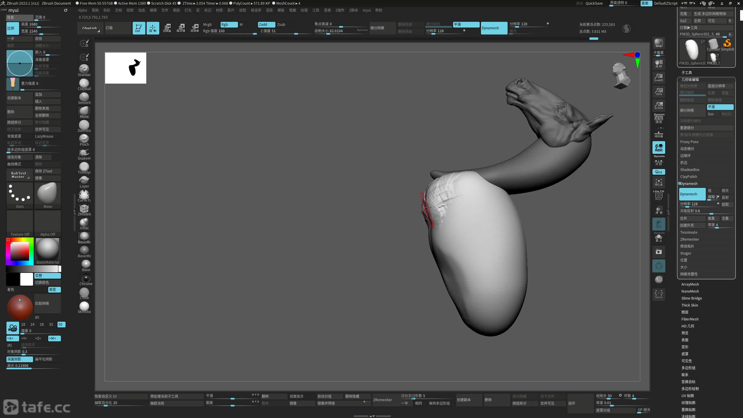Toggle the Zsub sculpt mode
Viewport: 743px width, 418px height.
281,24
